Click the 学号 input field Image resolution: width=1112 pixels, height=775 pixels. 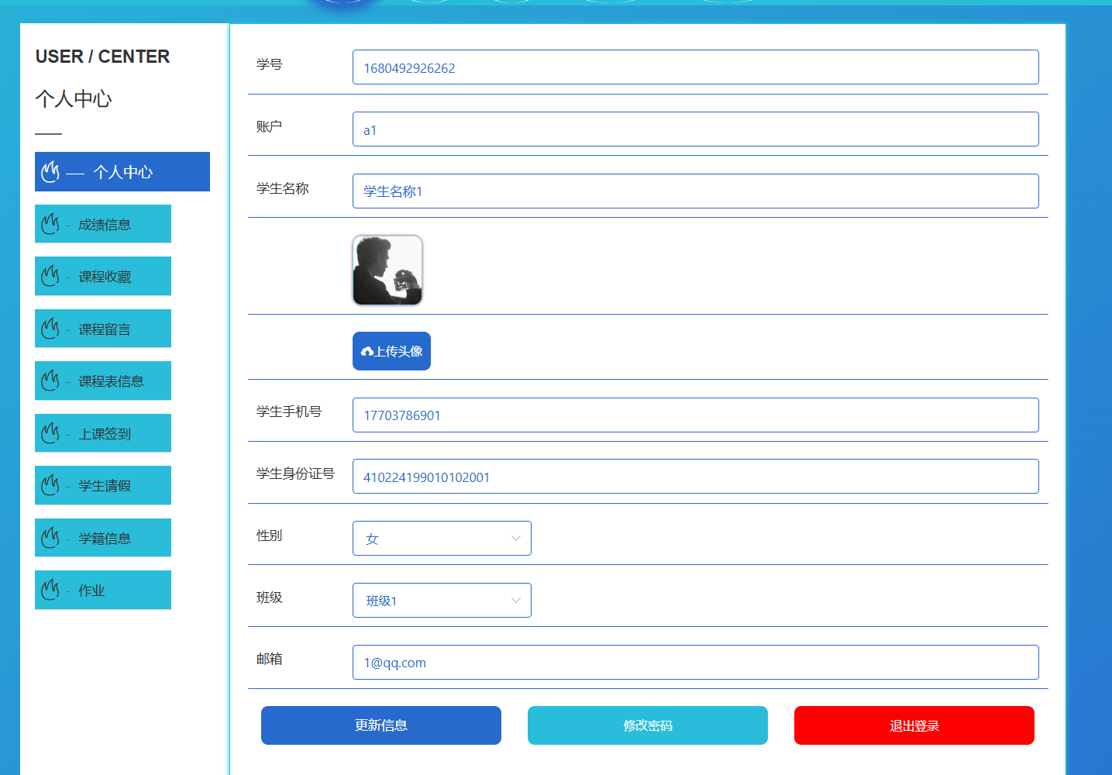(696, 67)
